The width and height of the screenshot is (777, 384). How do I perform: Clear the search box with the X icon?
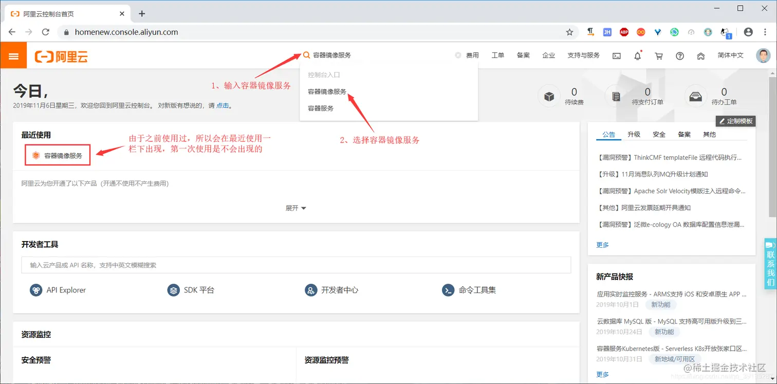coord(458,55)
